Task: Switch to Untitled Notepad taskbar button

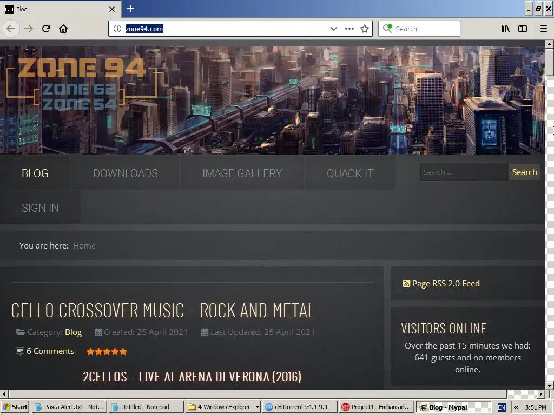Action: (146, 407)
